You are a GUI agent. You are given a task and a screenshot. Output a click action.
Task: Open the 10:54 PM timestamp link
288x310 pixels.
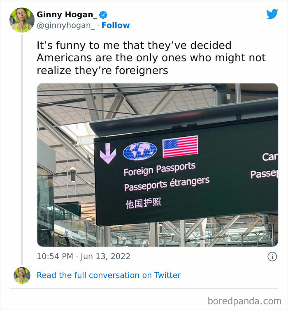(56, 257)
